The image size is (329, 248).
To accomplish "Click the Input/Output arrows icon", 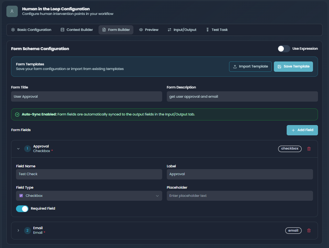I will [x=169, y=30].
